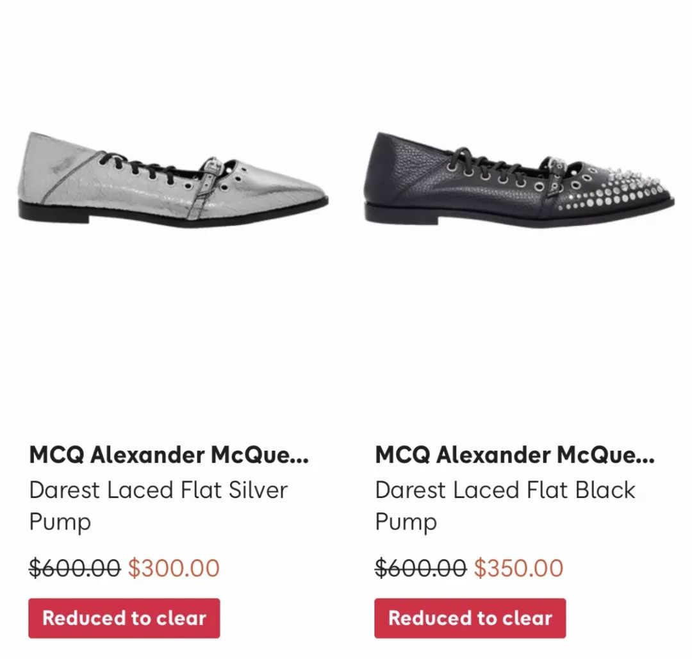The height and width of the screenshot is (659, 692).
Task: Click the word Pump under the silver shoe title
Action: pos(60,522)
